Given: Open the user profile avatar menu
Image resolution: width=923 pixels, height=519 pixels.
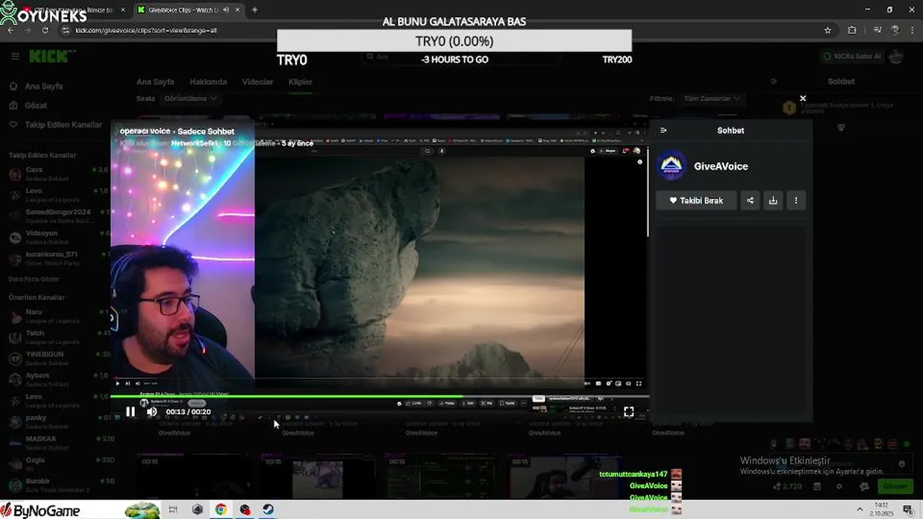Looking at the screenshot, I should 896,56.
